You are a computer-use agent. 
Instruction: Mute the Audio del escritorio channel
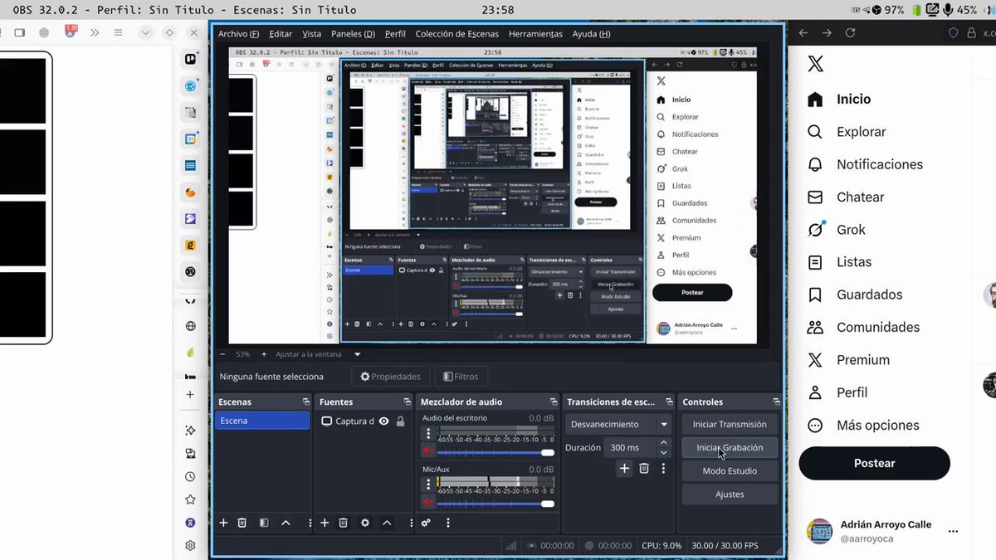point(428,451)
